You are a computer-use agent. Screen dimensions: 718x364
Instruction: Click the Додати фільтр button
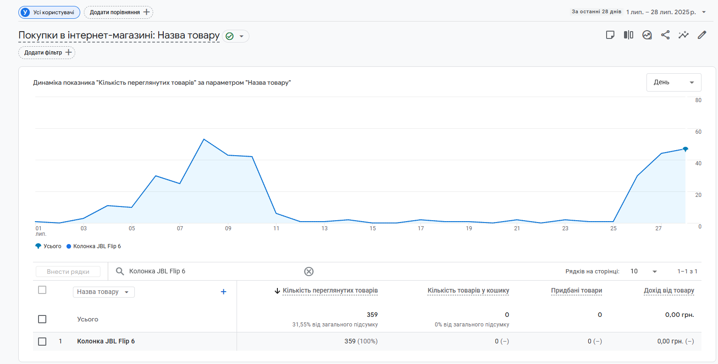pyautogui.click(x=47, y=53)
